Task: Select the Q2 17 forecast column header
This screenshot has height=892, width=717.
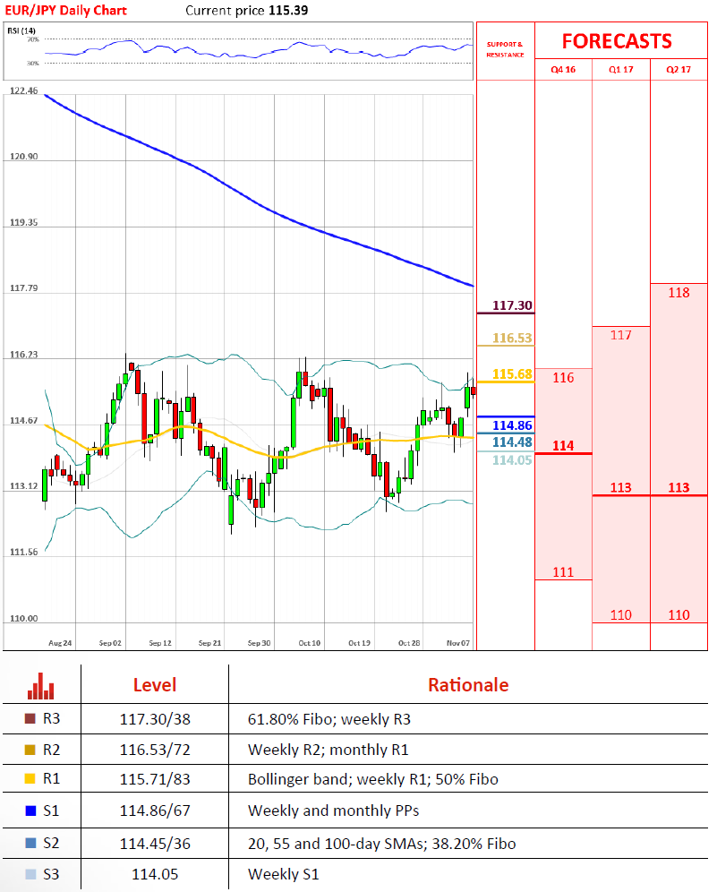Action: click(679, 69)
